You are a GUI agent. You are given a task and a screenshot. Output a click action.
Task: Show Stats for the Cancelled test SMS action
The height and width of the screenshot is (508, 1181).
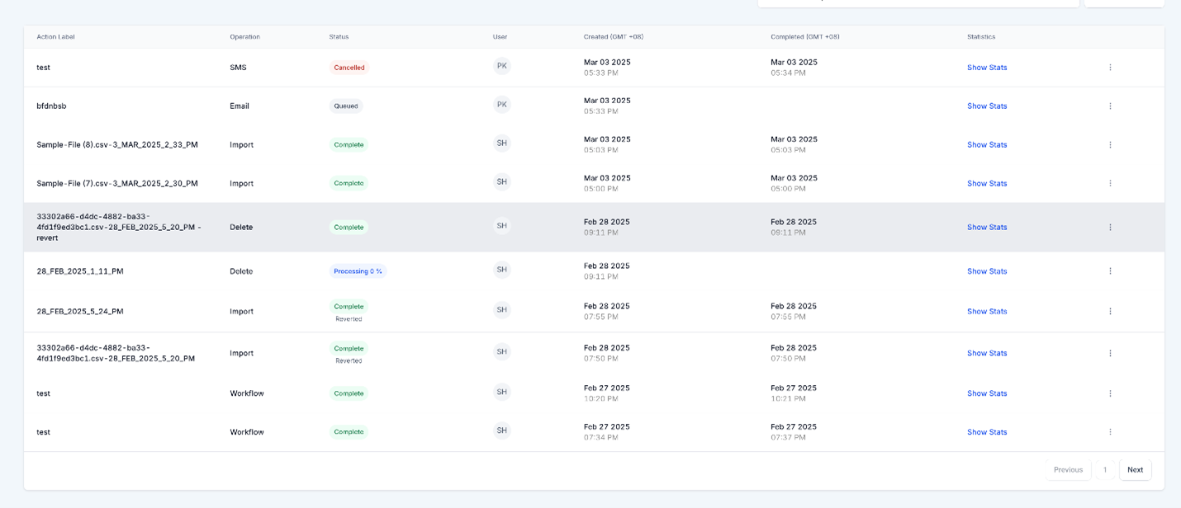[x=987, y=67]
